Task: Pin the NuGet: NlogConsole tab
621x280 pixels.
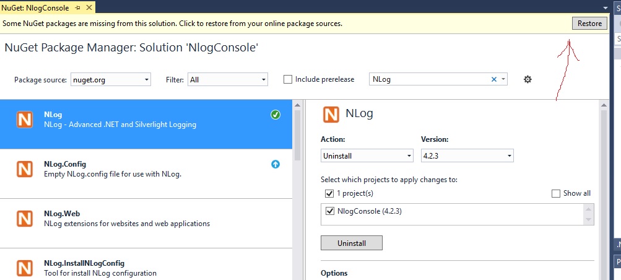Action: pyautogui.click(x=77, y=8)
